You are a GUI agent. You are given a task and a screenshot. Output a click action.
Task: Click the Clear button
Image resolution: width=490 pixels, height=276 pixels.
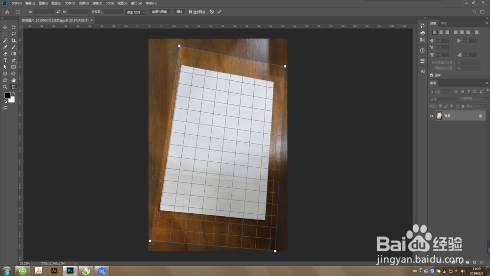coord(179,12)
